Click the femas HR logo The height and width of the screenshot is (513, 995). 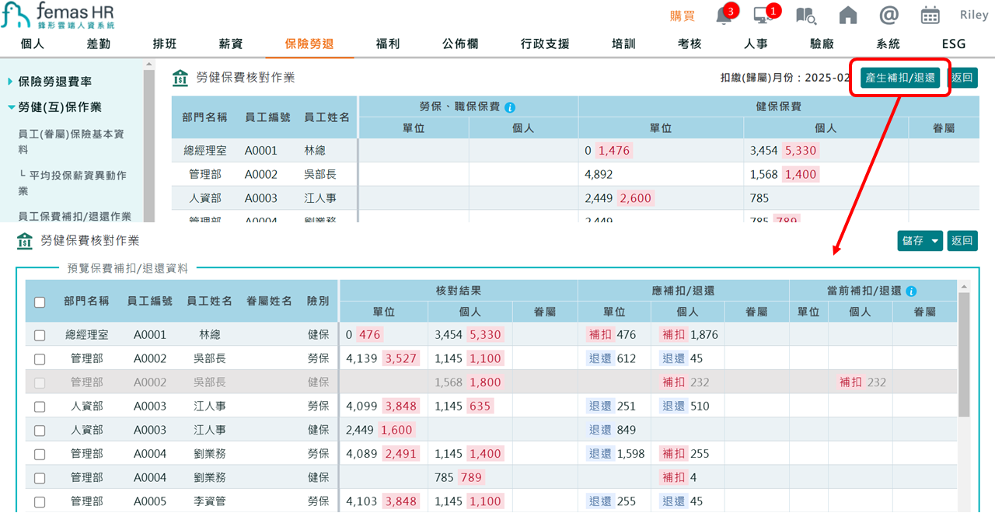point(58,14)
